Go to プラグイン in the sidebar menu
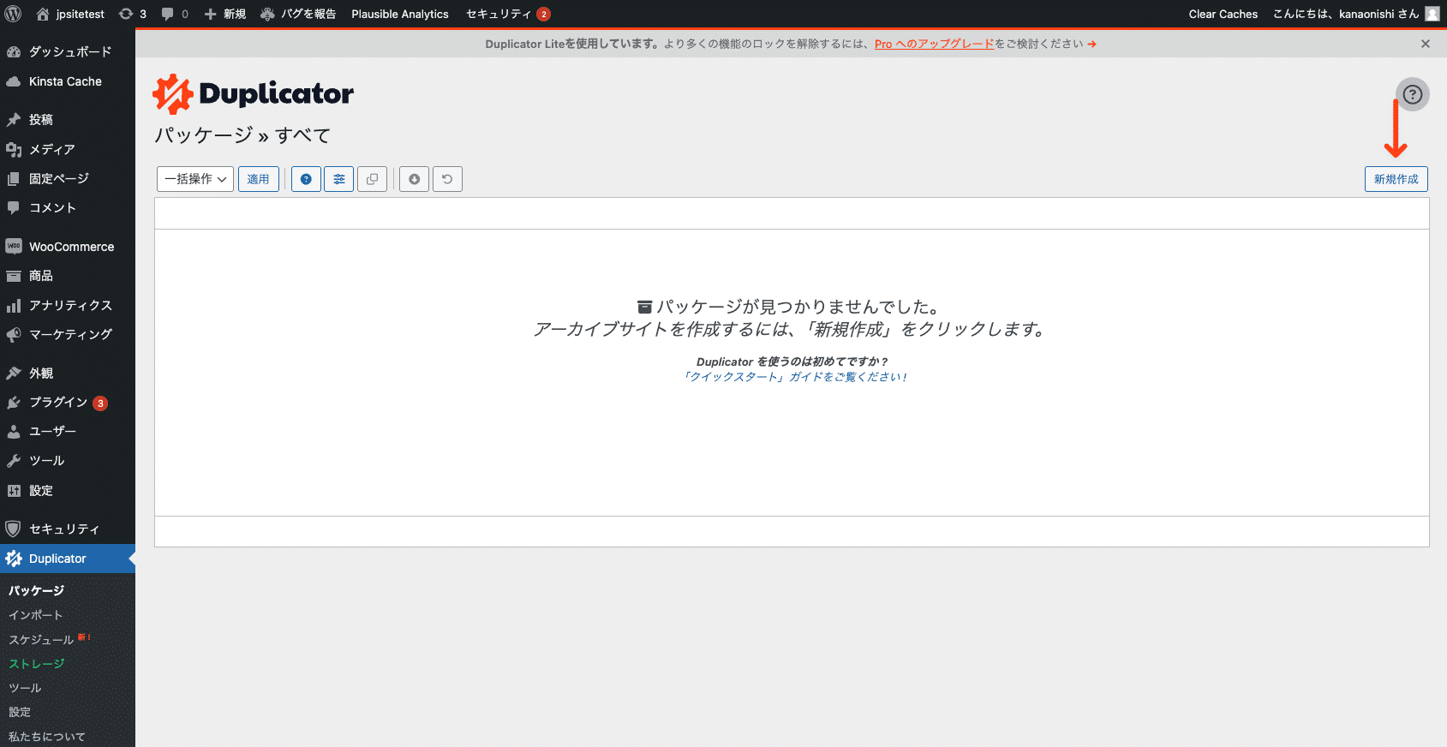1447x747 pixels. pos(58,403)
